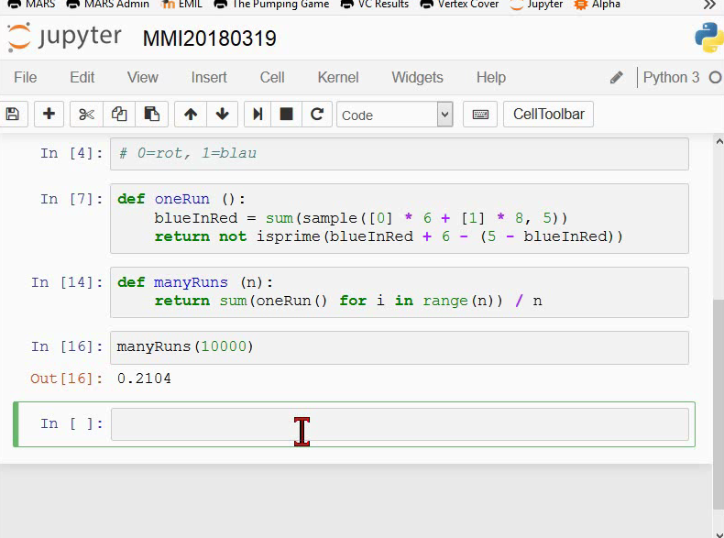Open the Kernel menu

pos(338,77)
